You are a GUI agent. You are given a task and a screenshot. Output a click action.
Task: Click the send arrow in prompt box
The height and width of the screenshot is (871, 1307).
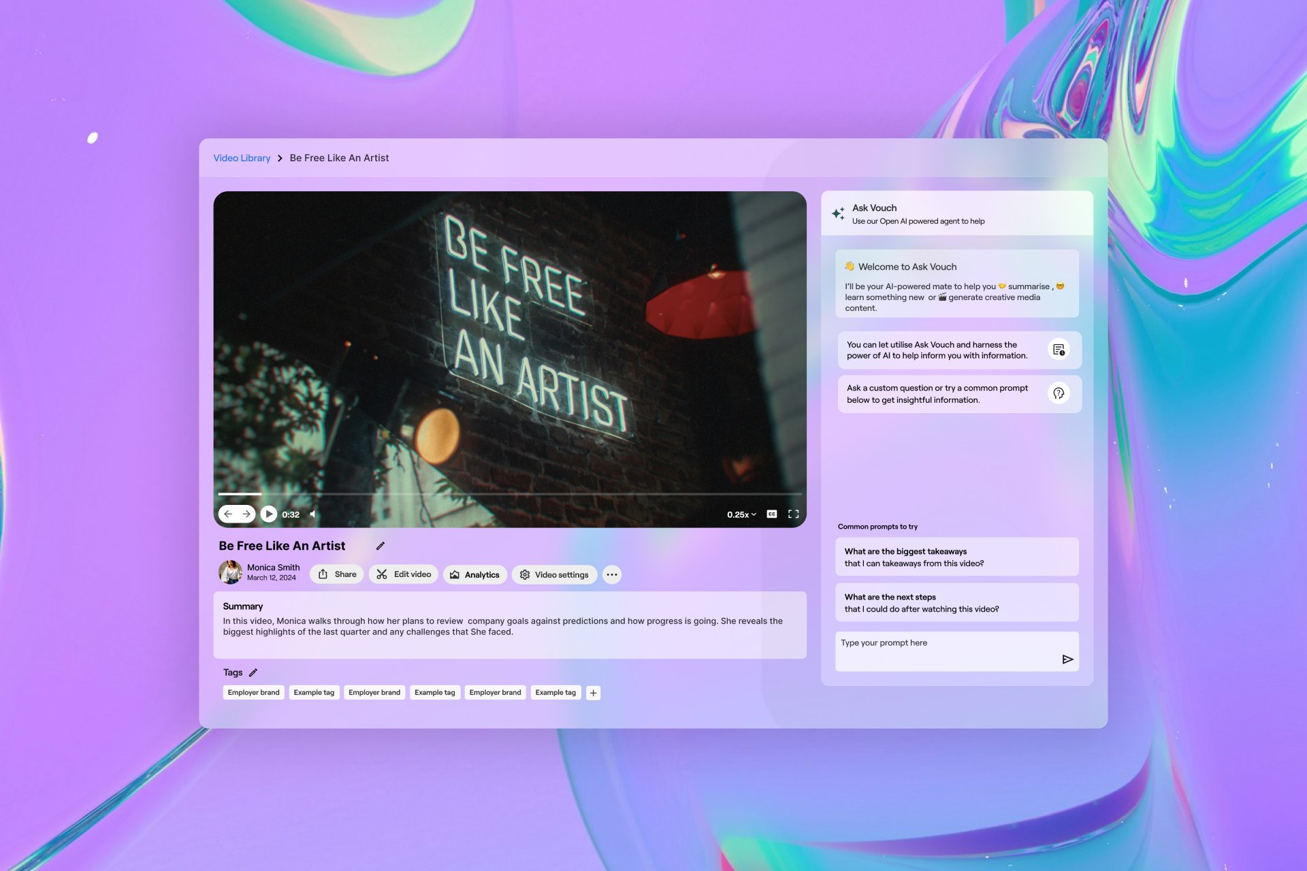coord(1067,659)
